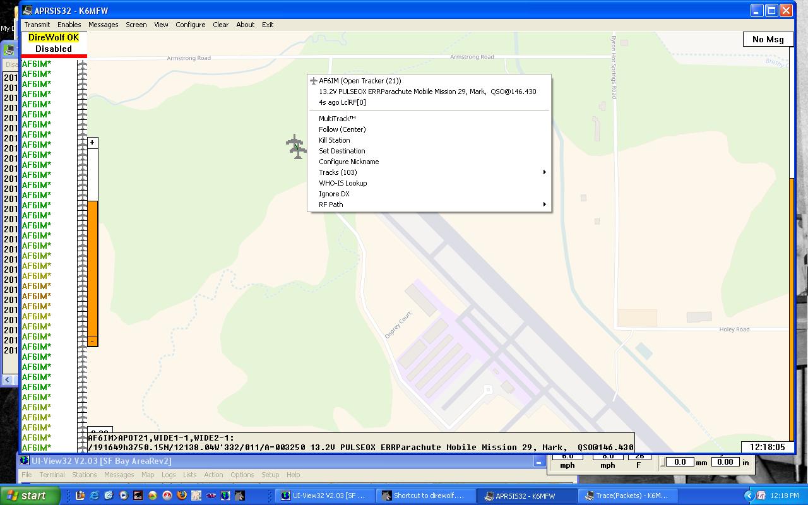Switch to the Trace(Packets) taskbar window
Viewport: 808px width, 505px height.
click(626, 496)
